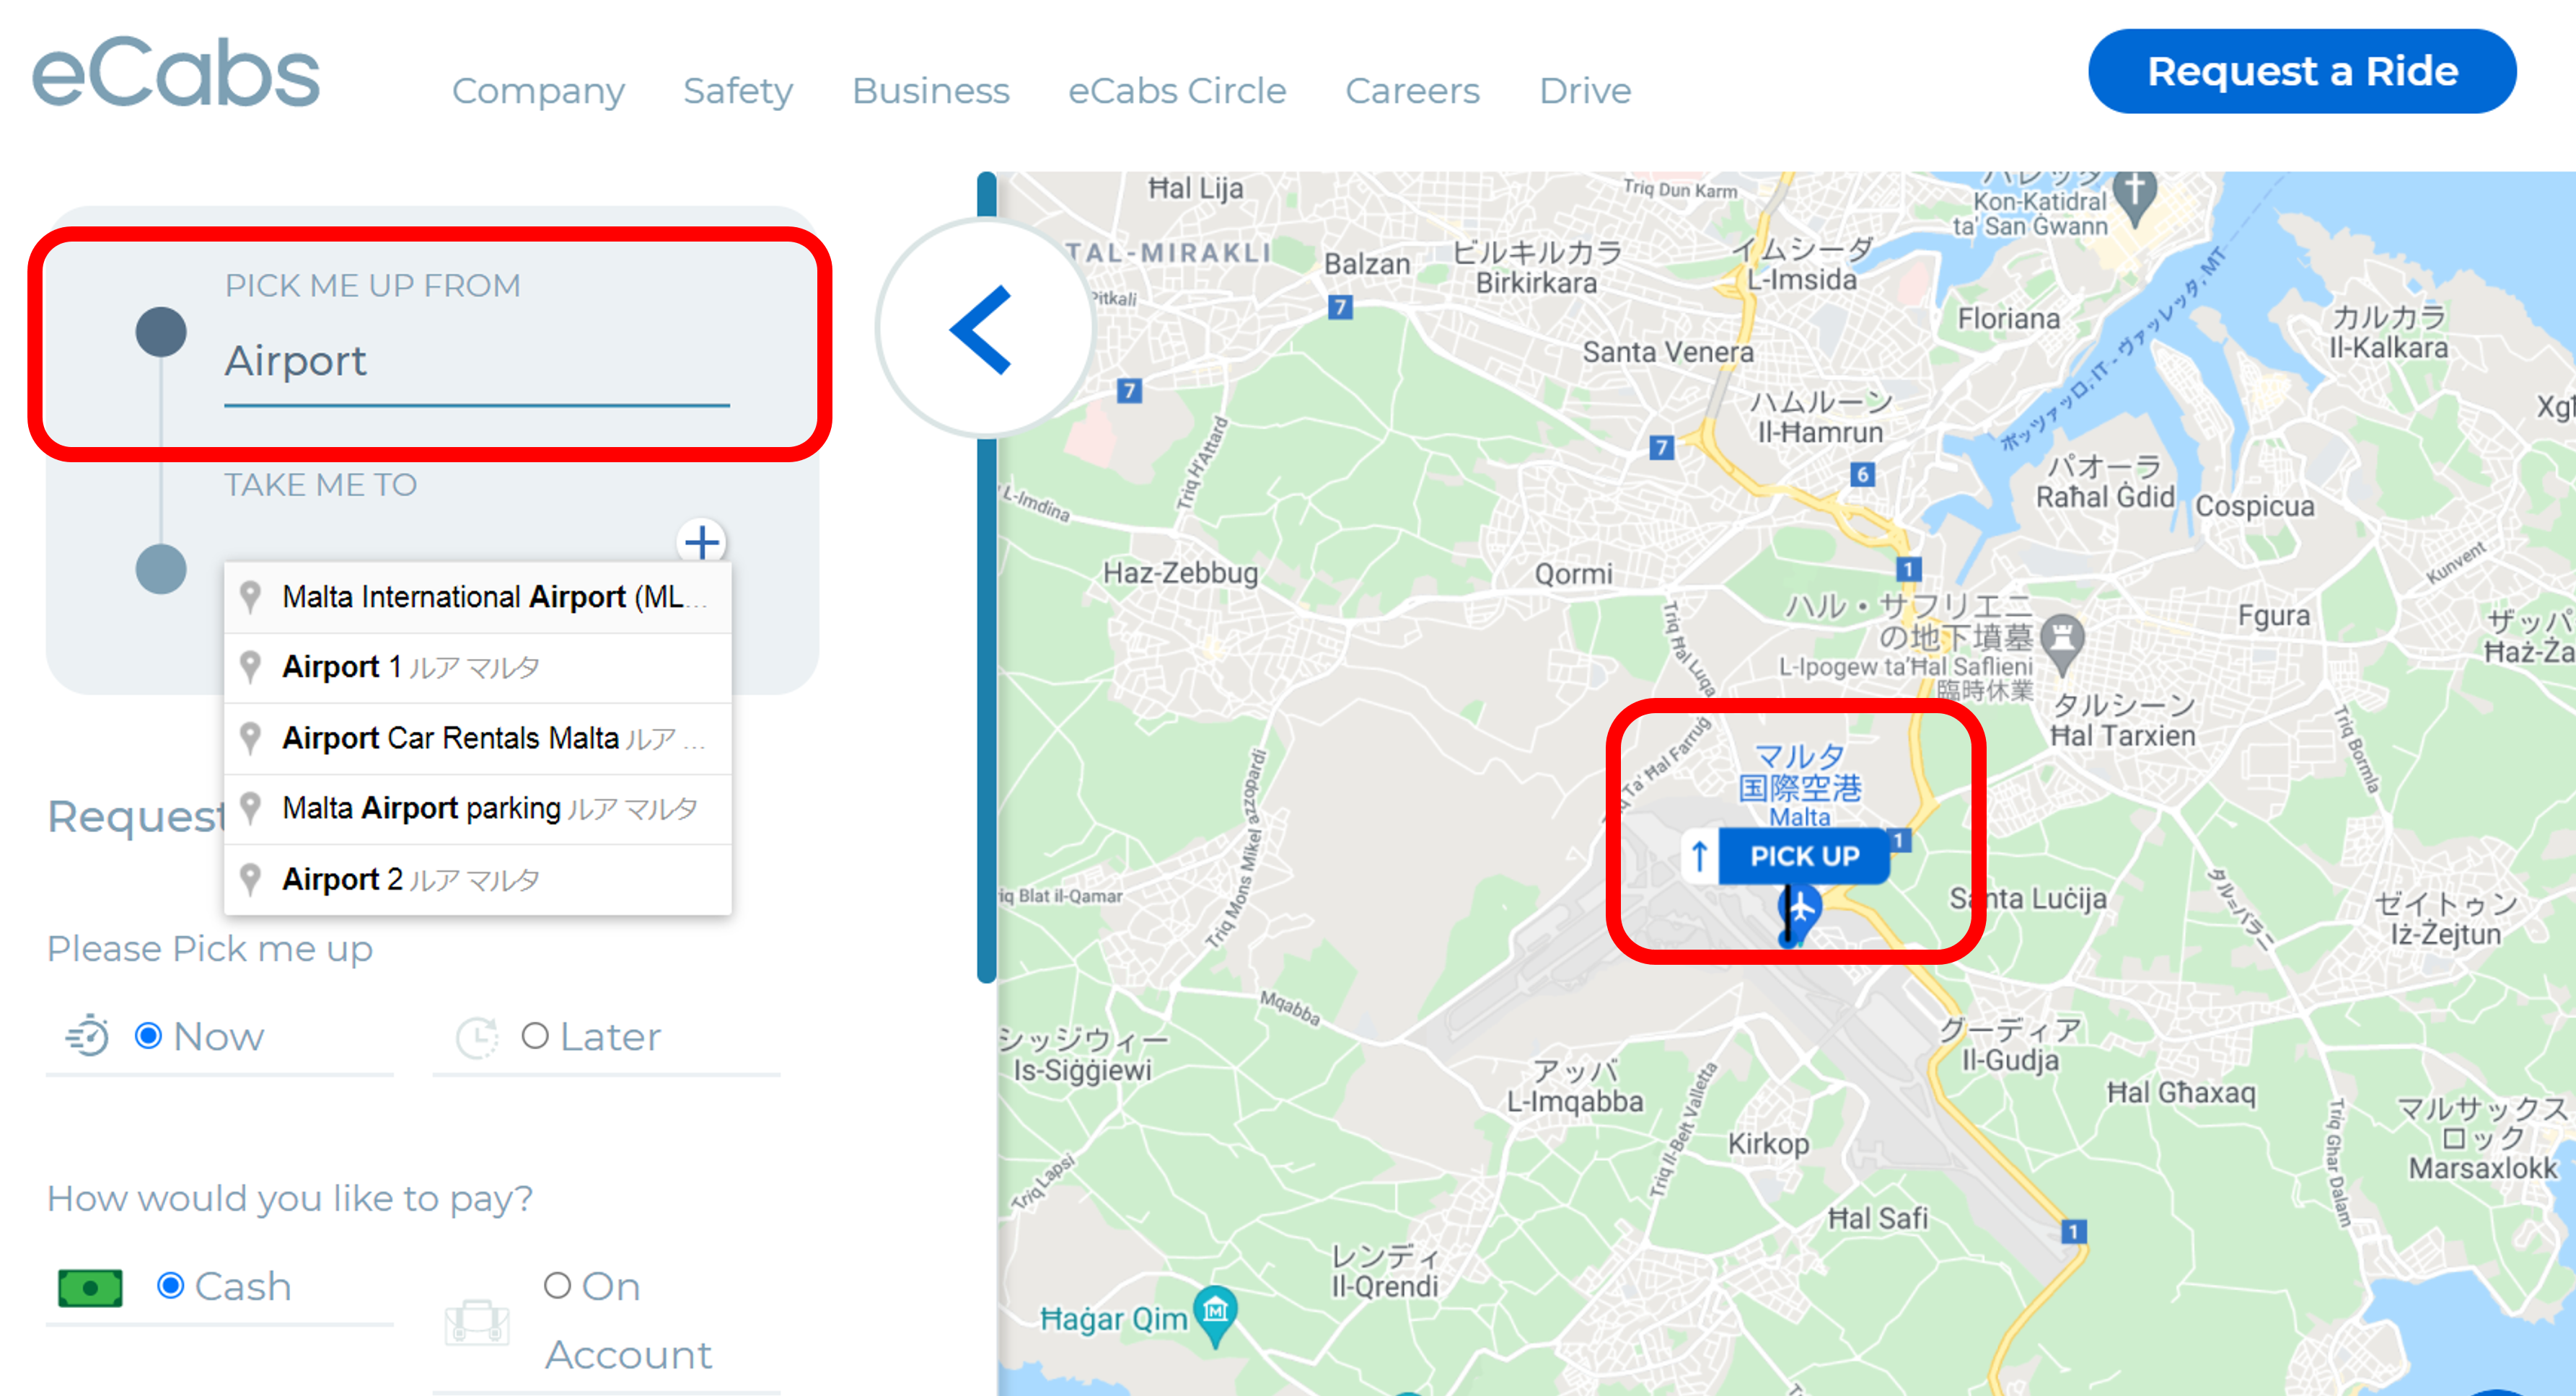2576x1396 pixels.
Task: Click the Santa Venera label on map
Action: coord(1668,352)
